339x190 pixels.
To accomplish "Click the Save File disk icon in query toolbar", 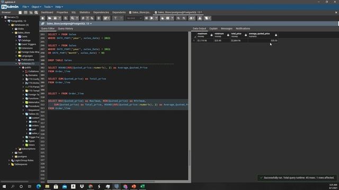I will 55,18.
